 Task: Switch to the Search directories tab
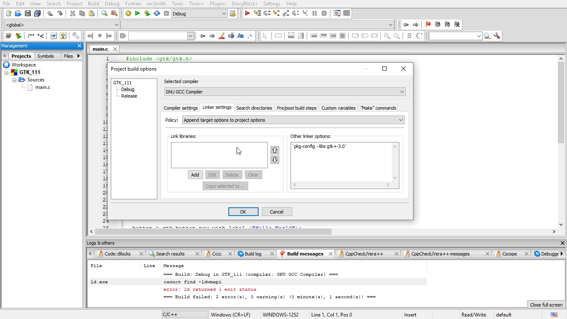[254, 108]
